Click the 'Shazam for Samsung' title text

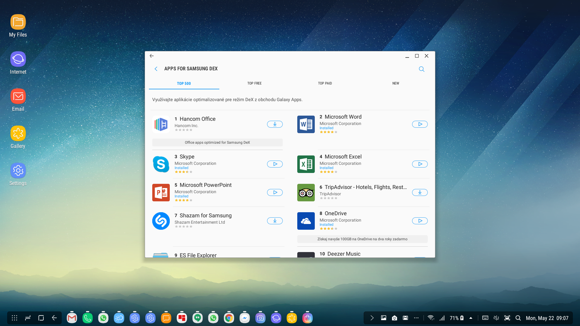[x=206, y=216]
